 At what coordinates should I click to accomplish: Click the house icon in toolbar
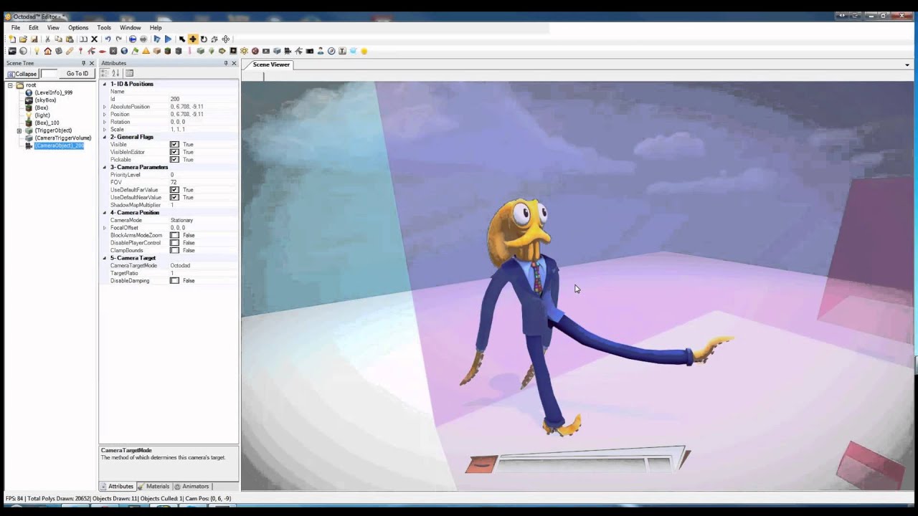pos(47,51)
